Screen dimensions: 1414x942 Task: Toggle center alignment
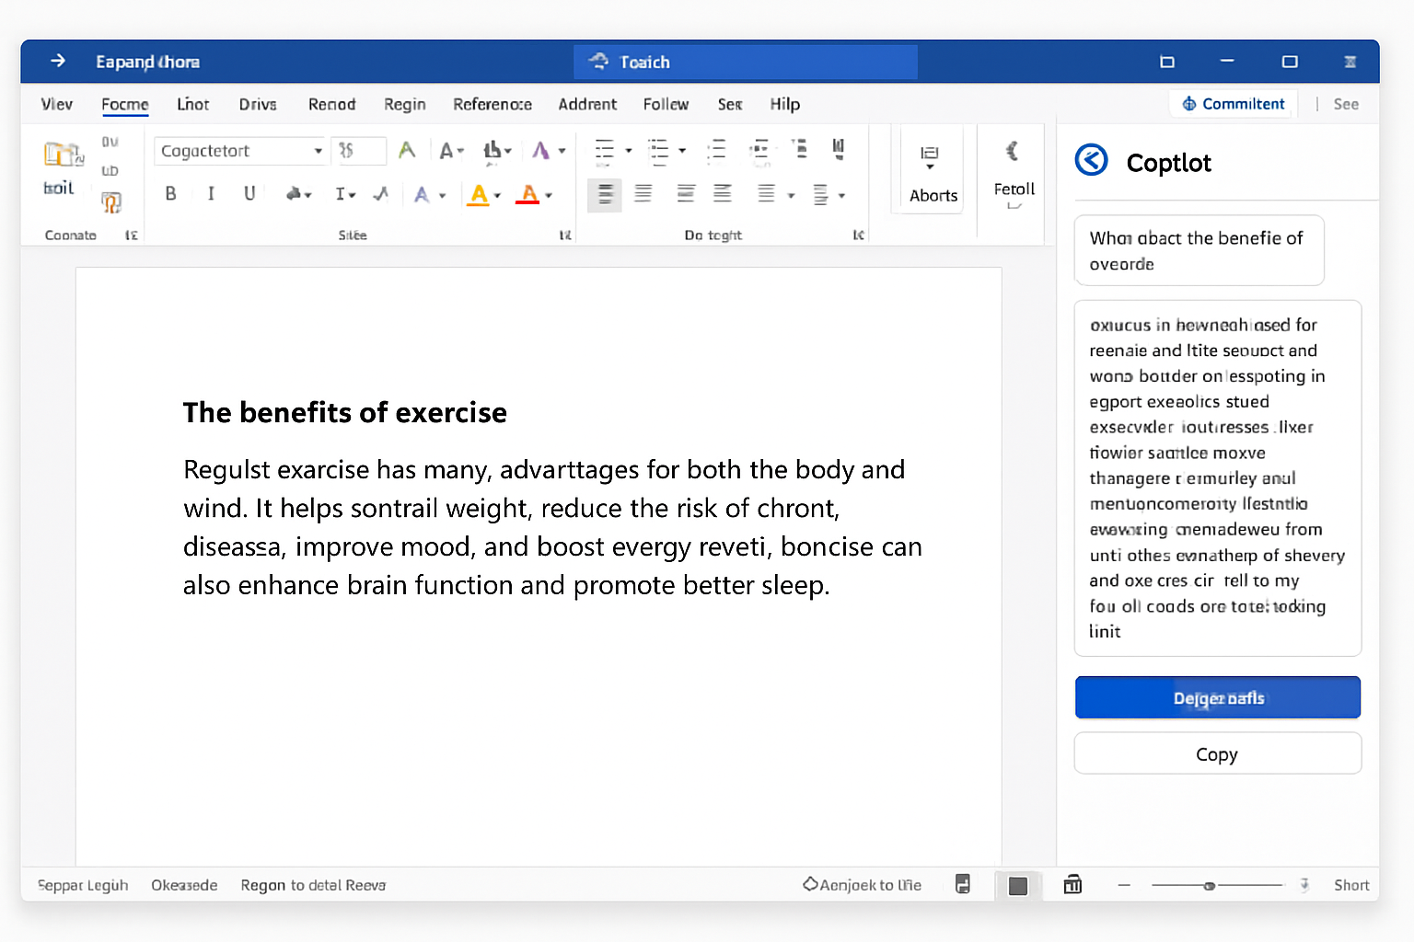click(x=643, y=193)
